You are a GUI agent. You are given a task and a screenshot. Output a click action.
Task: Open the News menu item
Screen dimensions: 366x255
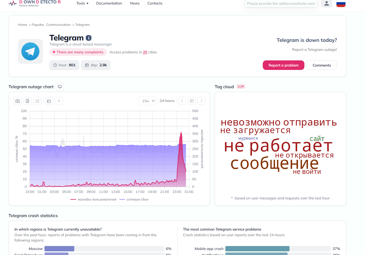pyautogui.click(x=135, y=3)
